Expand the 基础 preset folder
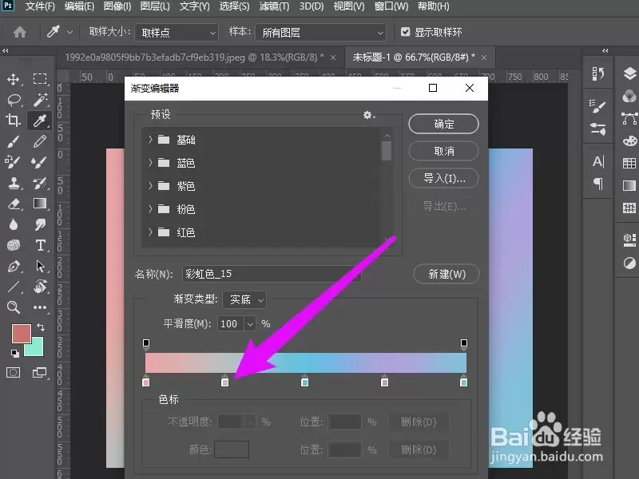 coord(150,140)
